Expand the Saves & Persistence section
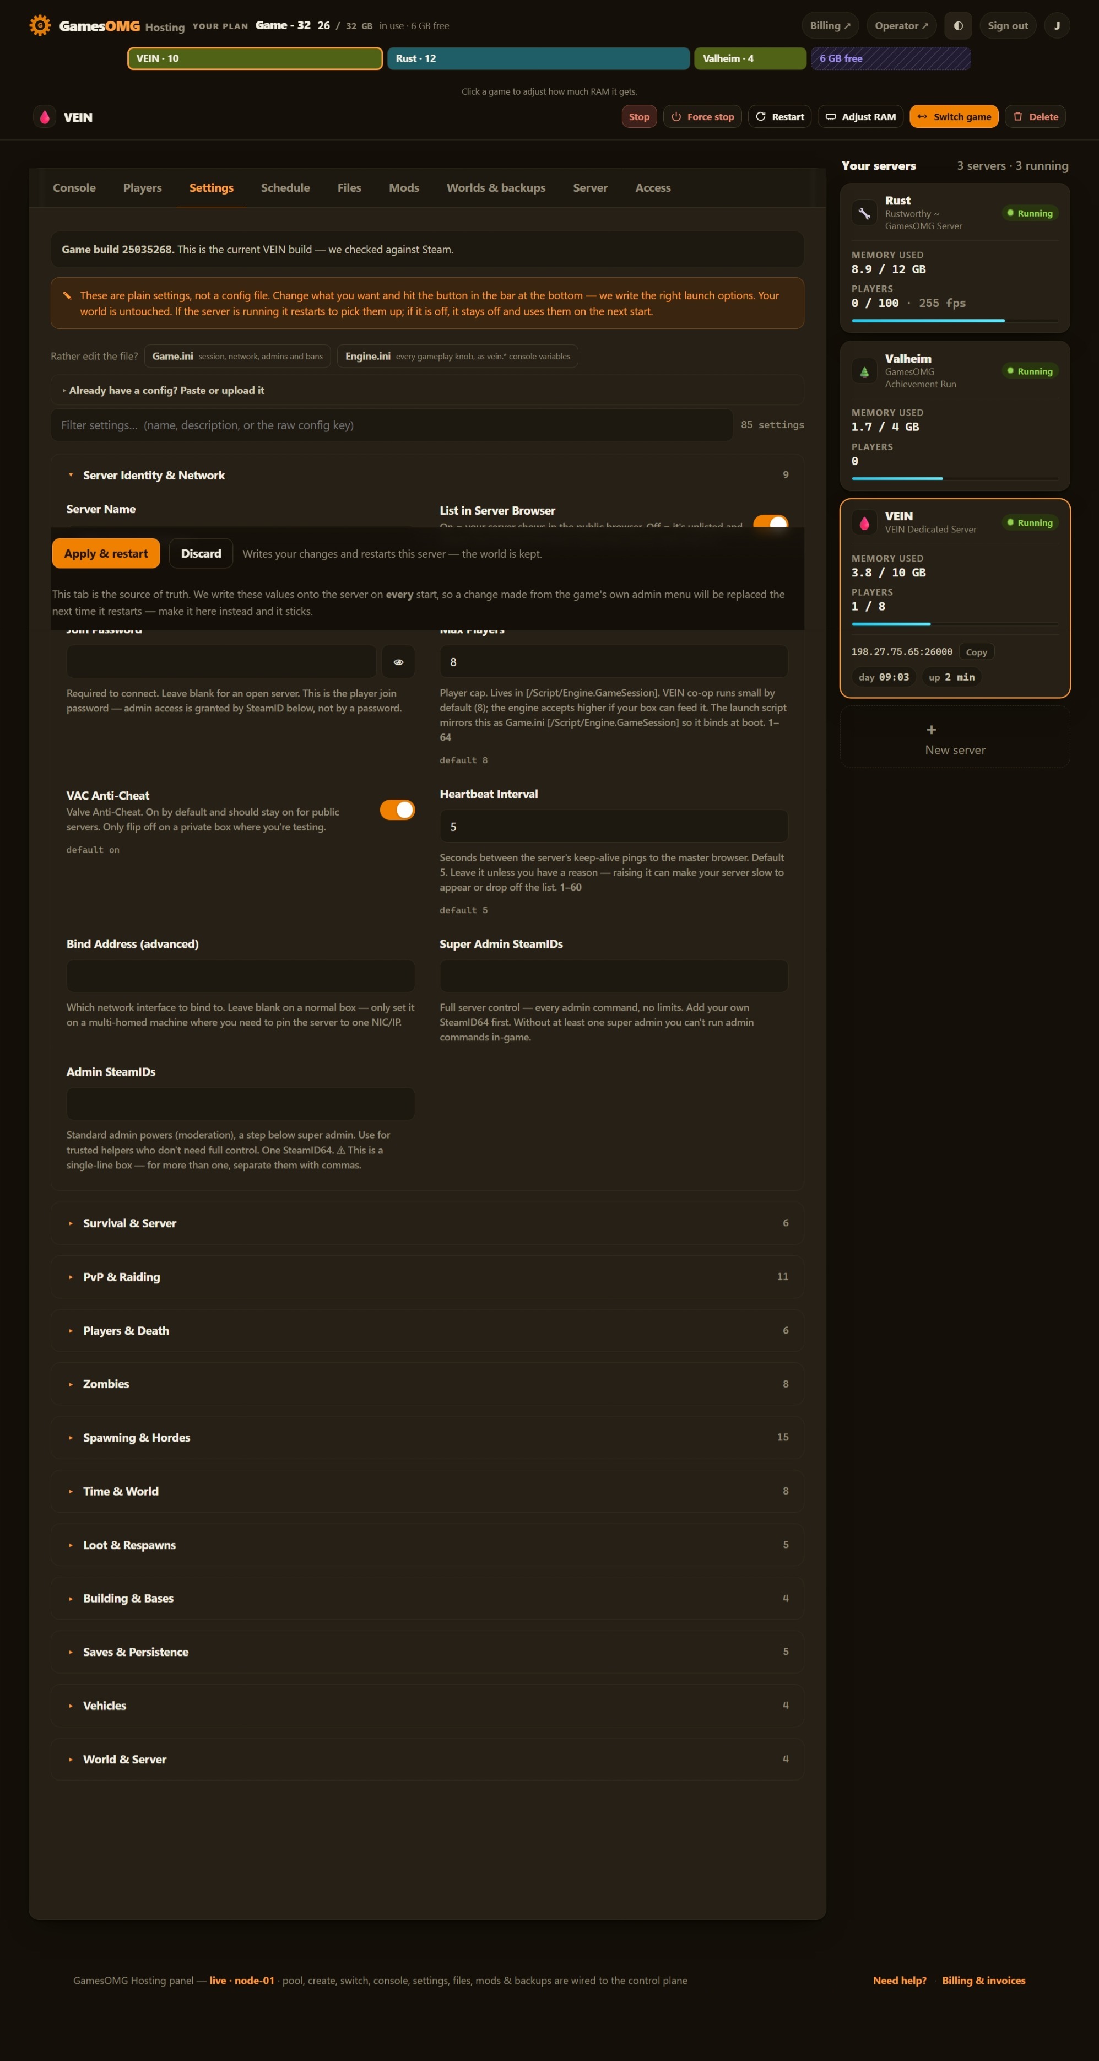Viewport: 1099px width, 2061px height. 427,1652
